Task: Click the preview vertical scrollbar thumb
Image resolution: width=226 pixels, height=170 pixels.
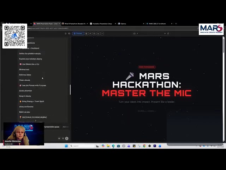Action: point(224,45)
